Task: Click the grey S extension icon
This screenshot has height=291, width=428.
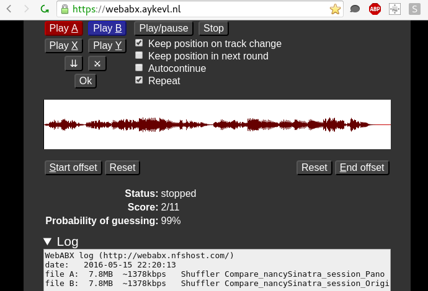Action: click(414, 9)
